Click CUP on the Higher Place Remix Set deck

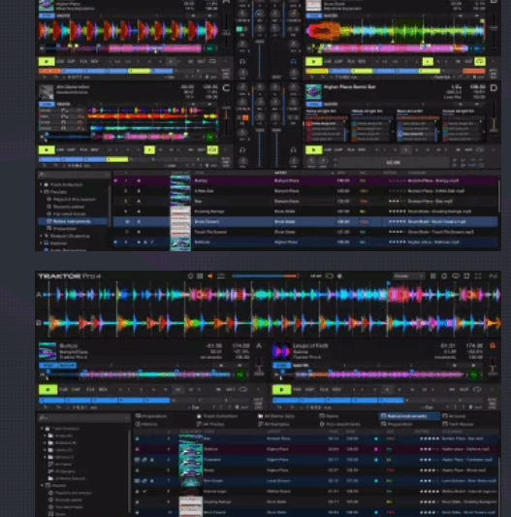tap(338, 150)
